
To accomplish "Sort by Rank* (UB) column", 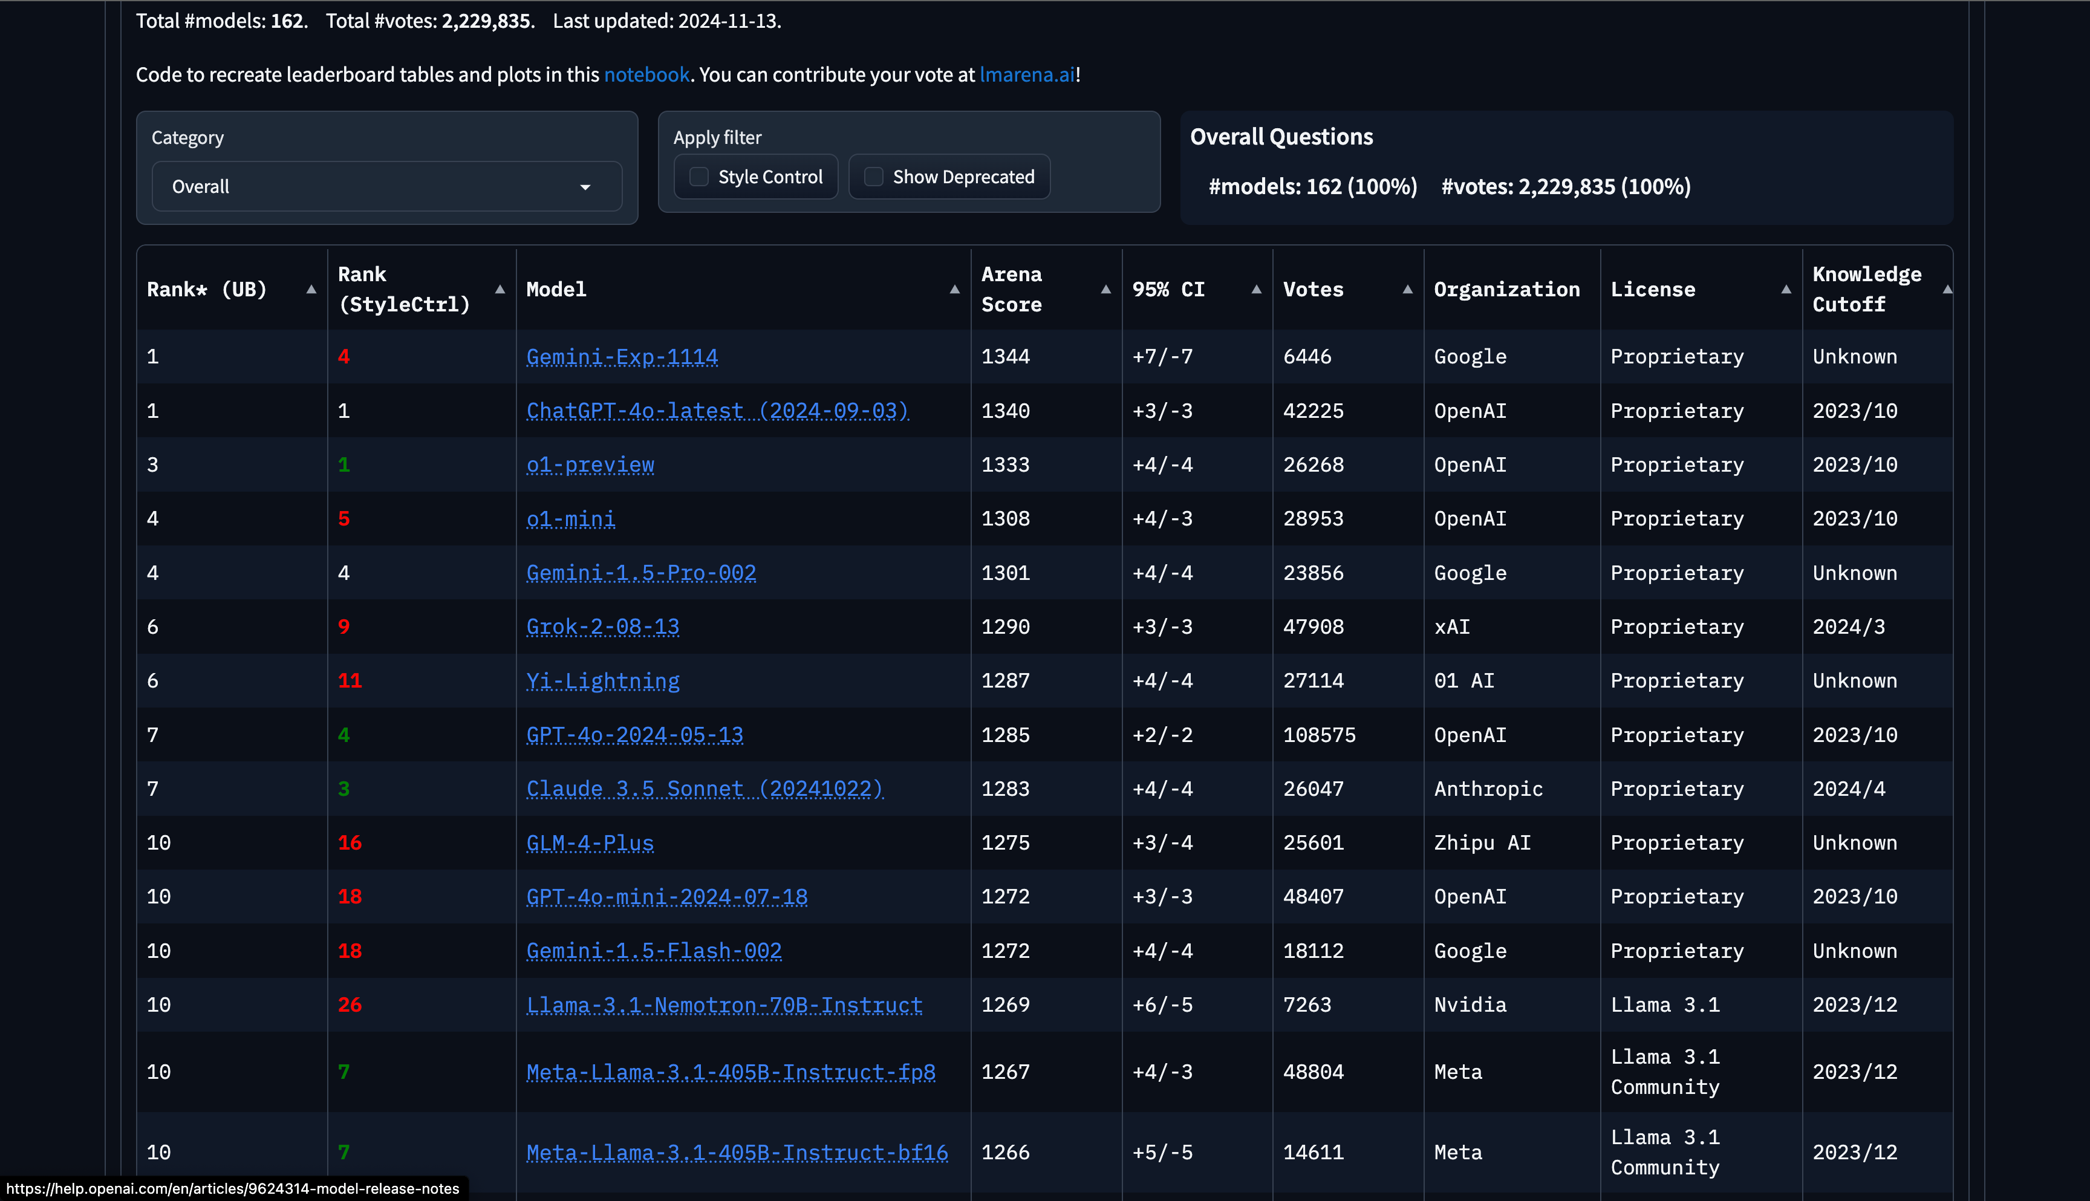I will [x=311, y=290].
